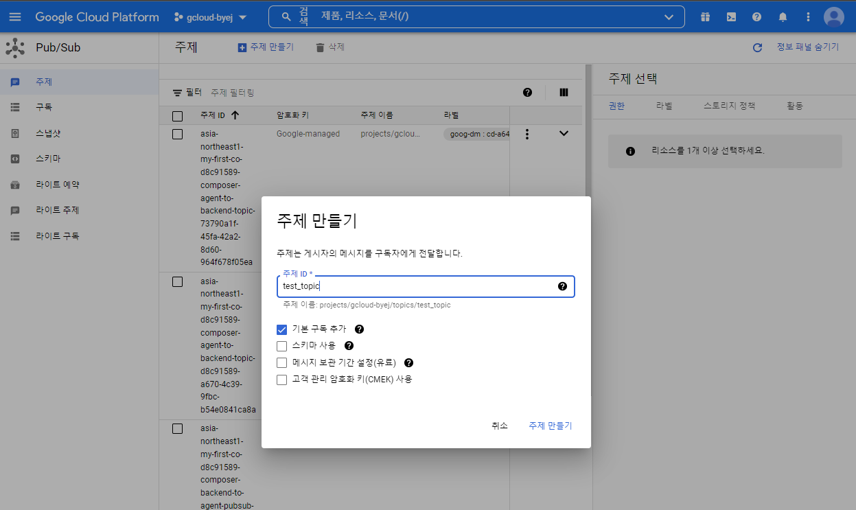Image resolution: width=856 pixels, height=510 pixels.
Task: Click the 암호화 키 column header
Action: (292, 115)
